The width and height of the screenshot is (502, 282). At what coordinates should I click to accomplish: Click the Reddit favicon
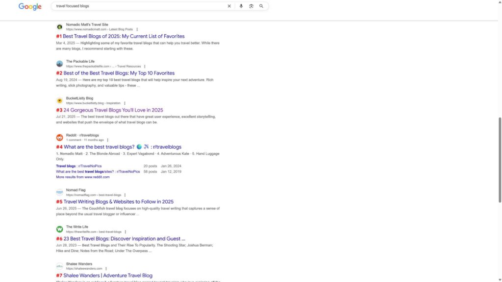(x=59, y=138)
